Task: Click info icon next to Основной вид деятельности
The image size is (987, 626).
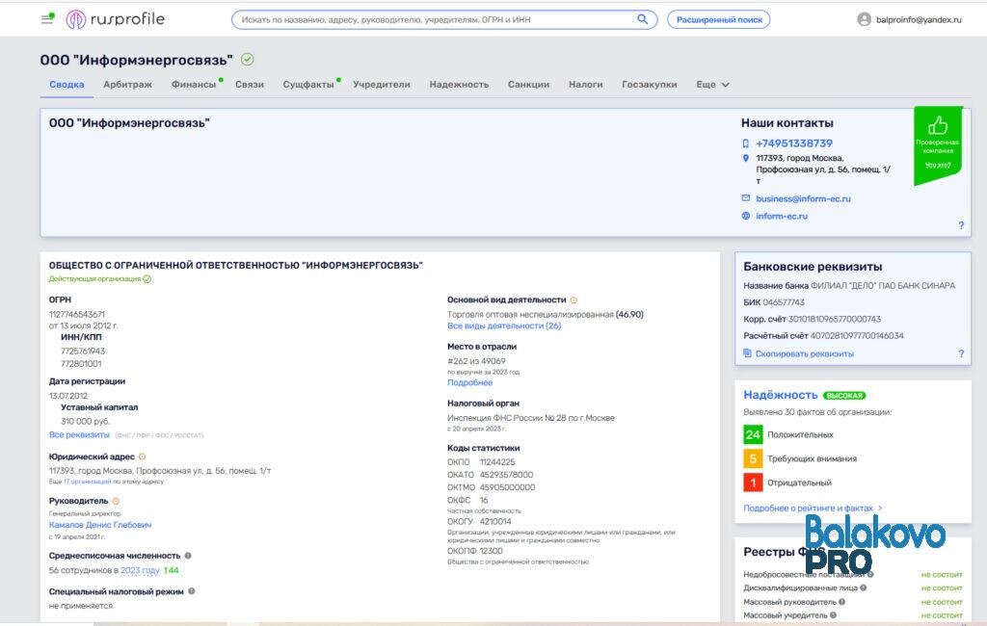Action: click(574, 300)
